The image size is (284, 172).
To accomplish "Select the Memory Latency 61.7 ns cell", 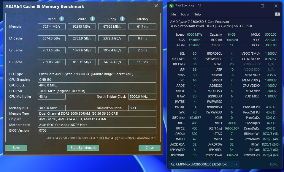I will click(x=142, y=26).
